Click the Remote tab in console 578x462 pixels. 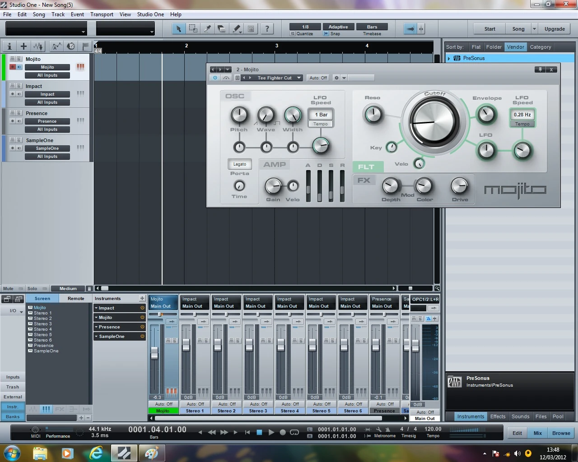[x=76, y=298]
